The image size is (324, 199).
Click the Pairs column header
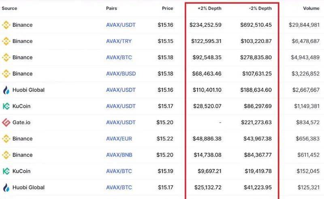coord(111,8)
